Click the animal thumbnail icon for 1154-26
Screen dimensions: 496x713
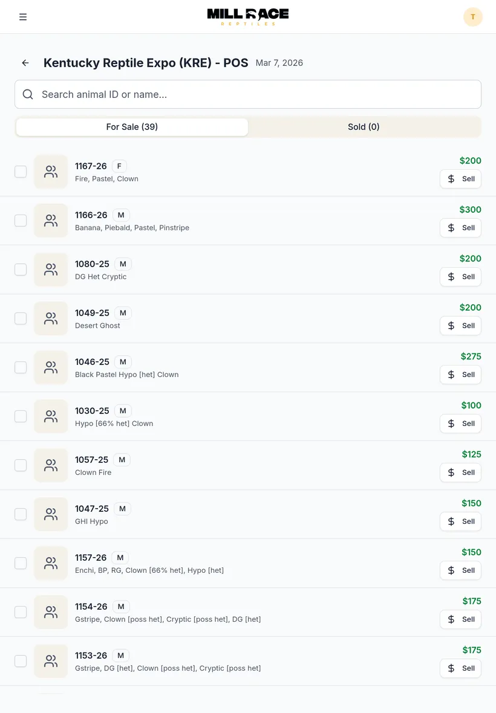(51, 612)
